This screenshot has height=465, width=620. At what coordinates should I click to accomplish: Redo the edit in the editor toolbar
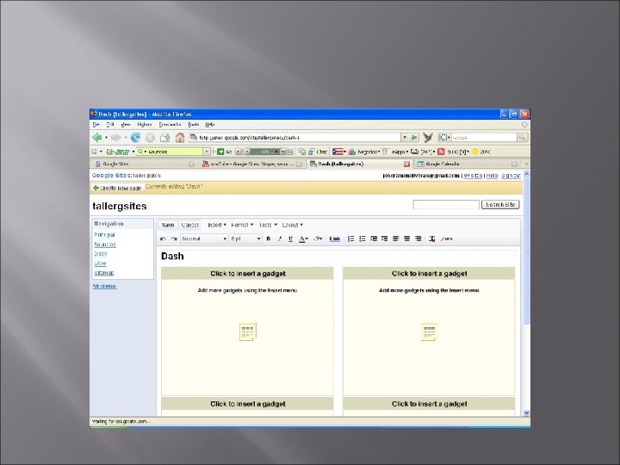174,239
